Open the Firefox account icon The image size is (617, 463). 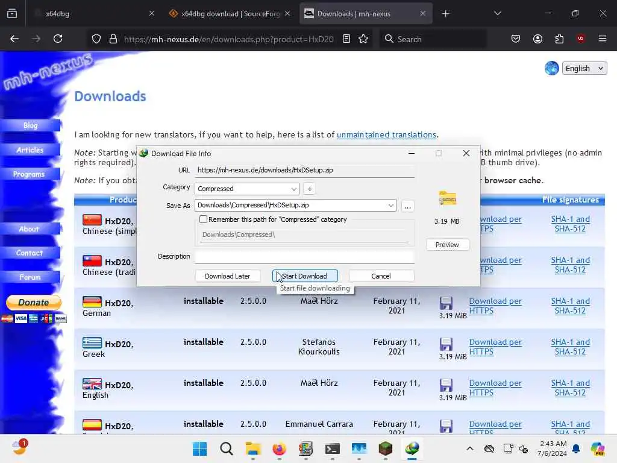pos(537,39)
